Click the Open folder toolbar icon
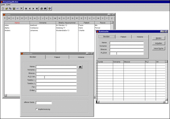Image resolution: width=170 pixels, height=119 pixels. coord(6,9)
